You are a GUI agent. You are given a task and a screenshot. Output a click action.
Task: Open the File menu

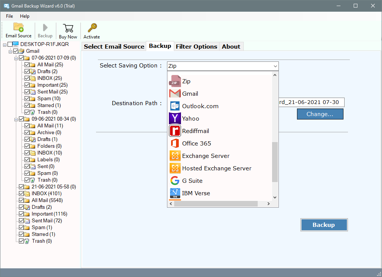pyautogui.click(x=9, y=16)
